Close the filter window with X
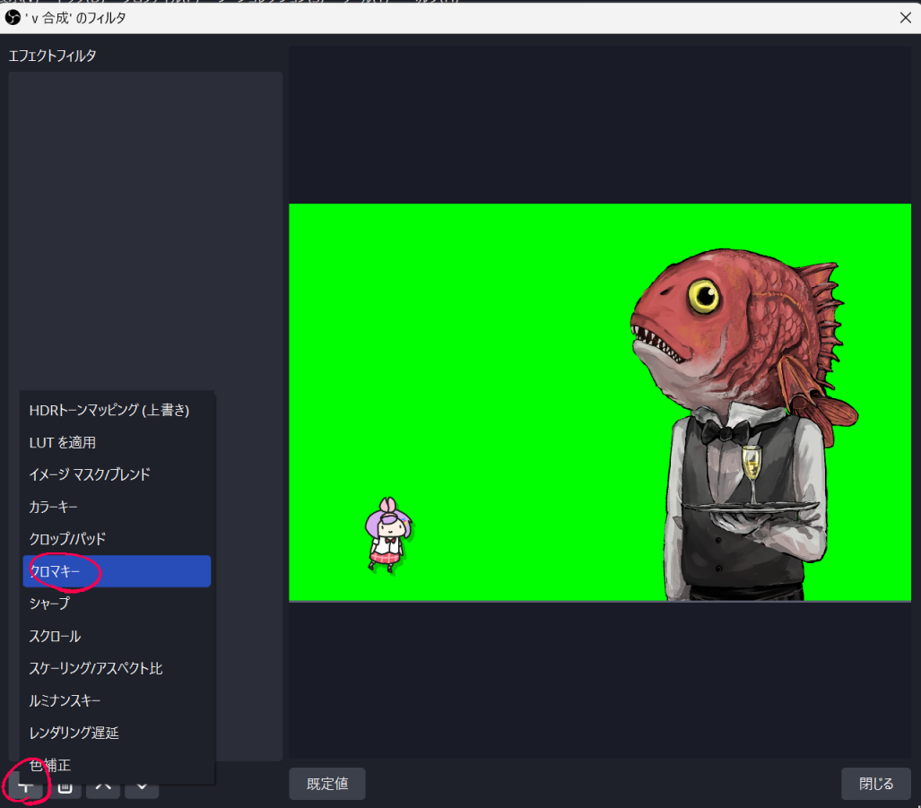Image resolution: width=921 pixels, height=808 pixels. pyautogui.click(x=905, y=18)
